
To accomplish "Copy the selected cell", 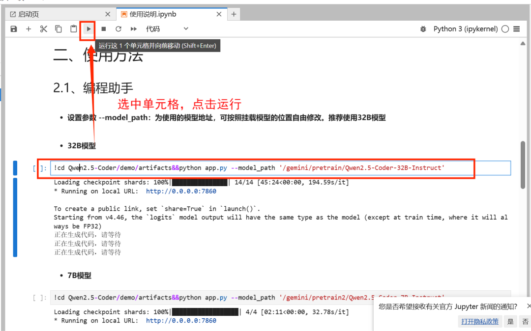I will coord(58,29).
